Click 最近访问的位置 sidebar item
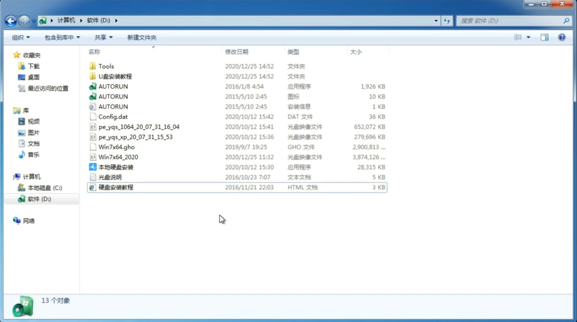Viewport: 577px width, 322px height. pos(47,88)
